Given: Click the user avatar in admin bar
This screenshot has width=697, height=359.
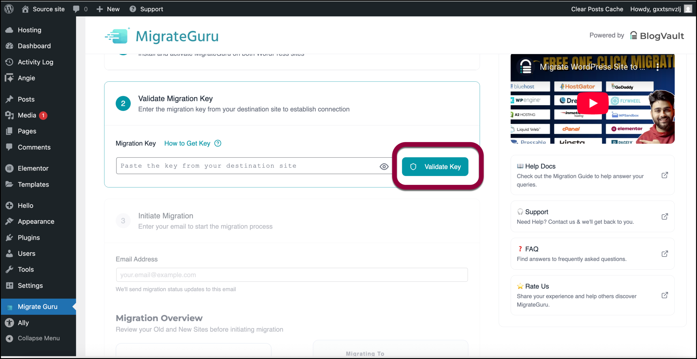Looking at the screenshot, I should coord(688,9).
